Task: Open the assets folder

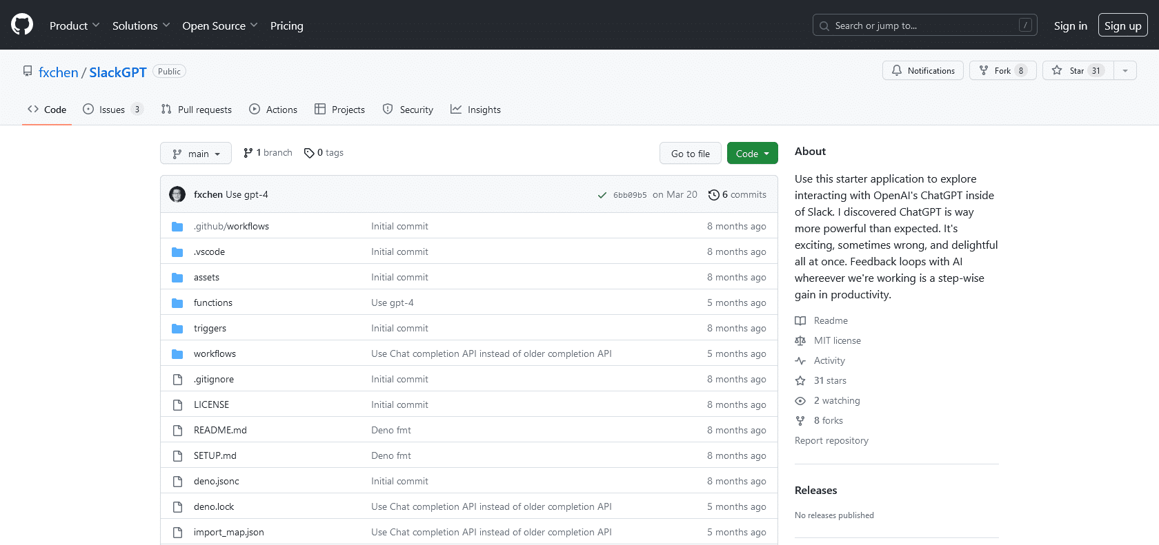Action: click(206, 277)
